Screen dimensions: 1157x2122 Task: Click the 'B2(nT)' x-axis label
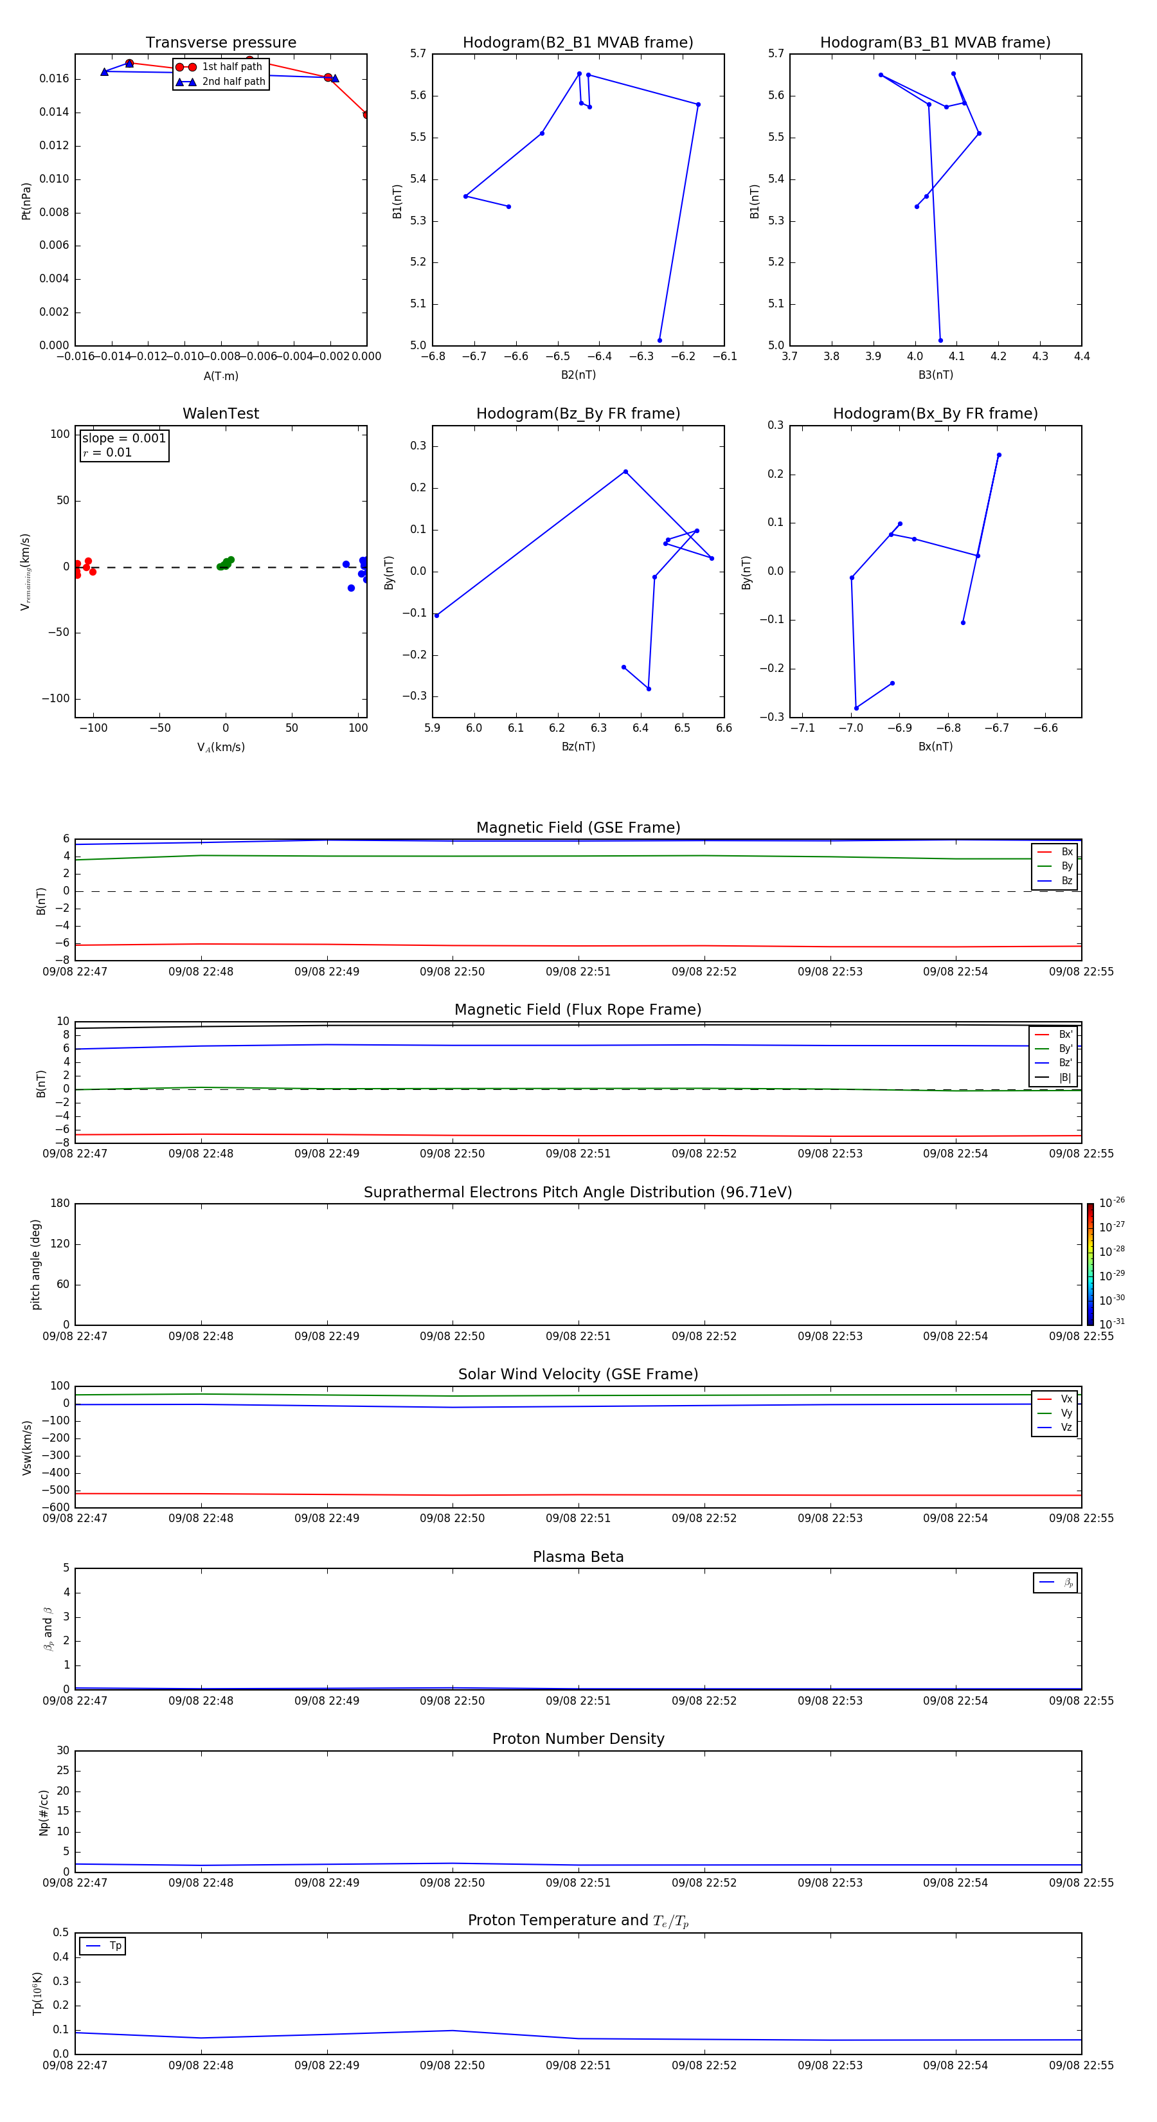point(578,375)
